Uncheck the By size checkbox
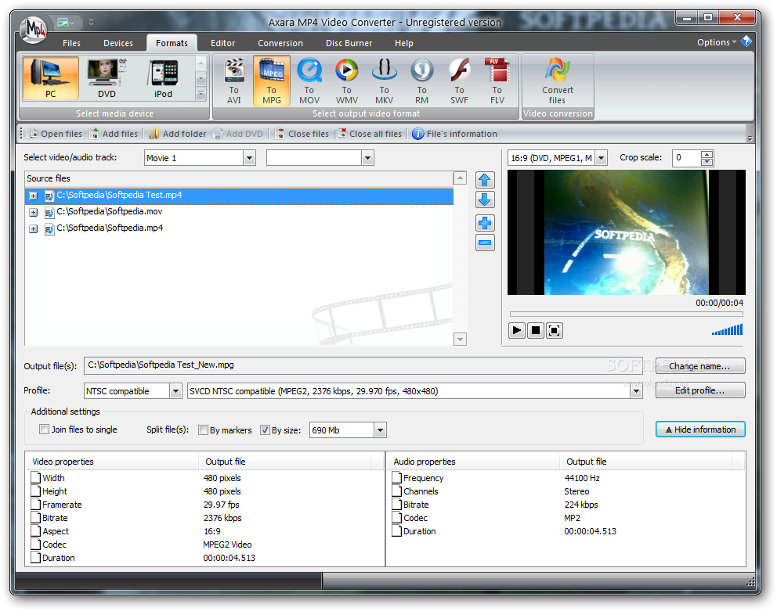This screenshot has height=611, width=777. tap(265, 430)
